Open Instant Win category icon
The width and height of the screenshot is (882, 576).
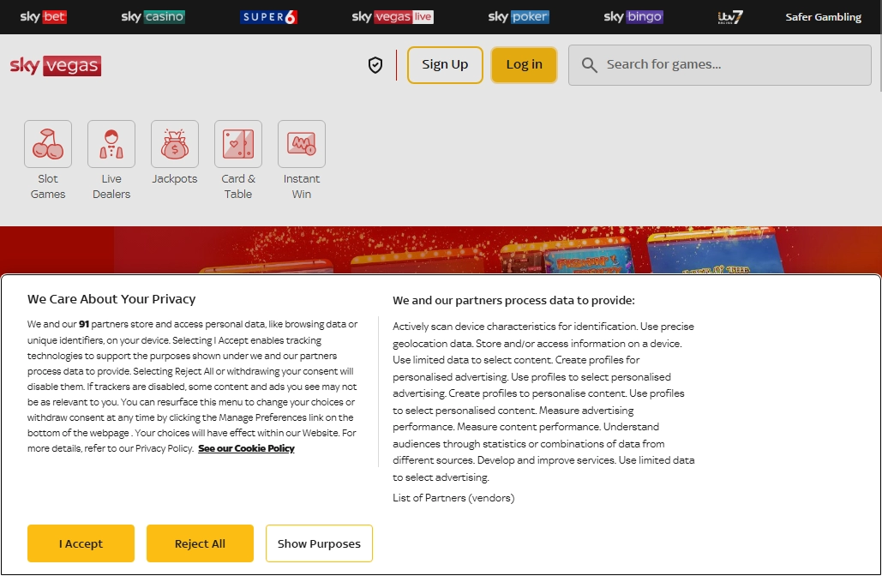click(x=302, y=144)
